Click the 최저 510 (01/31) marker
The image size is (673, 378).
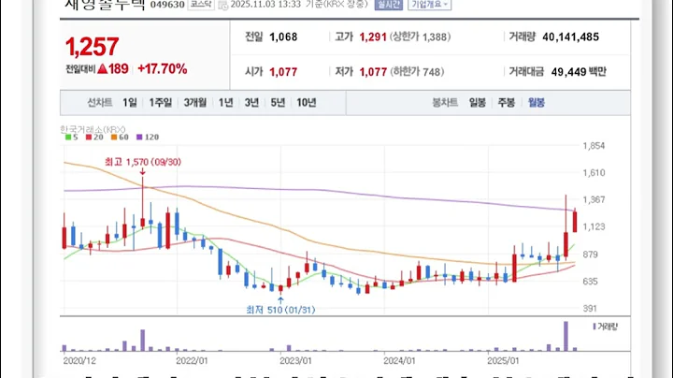click(280, 310)
